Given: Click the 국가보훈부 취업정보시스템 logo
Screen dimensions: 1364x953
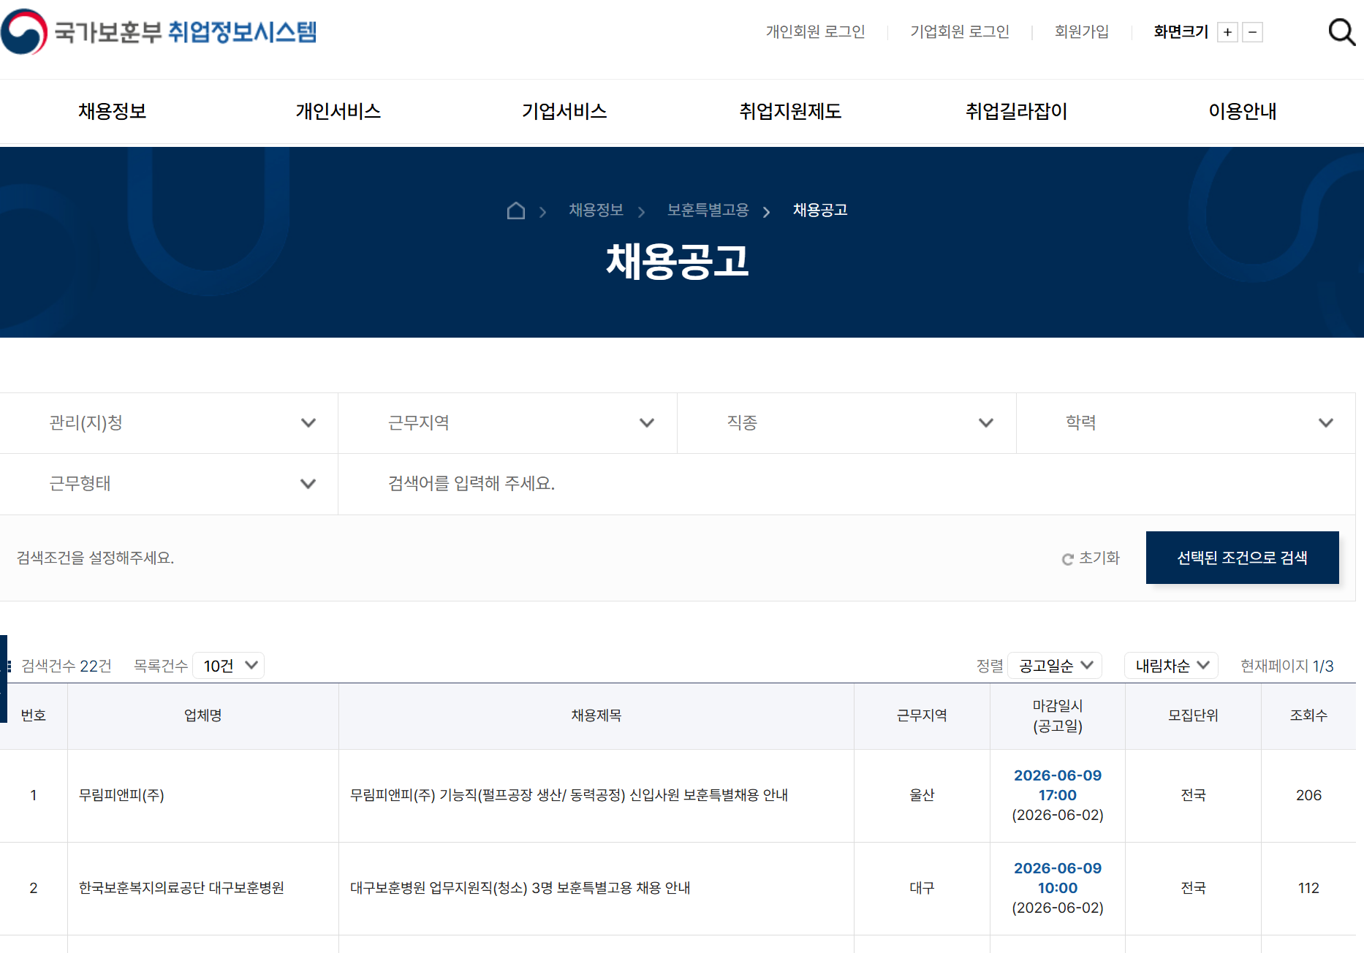Looking at the screenshot, I should [159, 31].
